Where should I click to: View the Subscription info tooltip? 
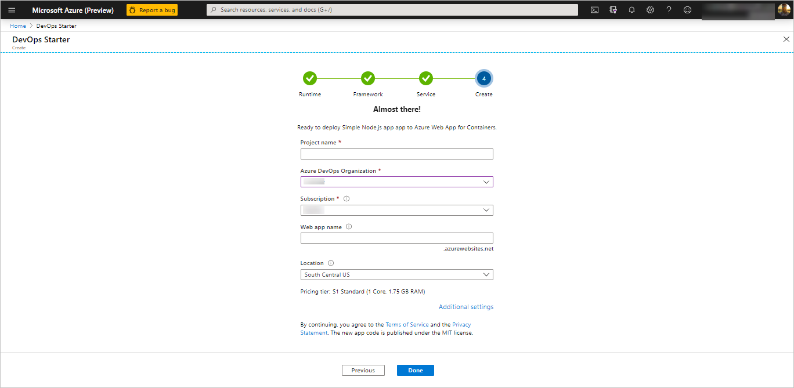346,198
